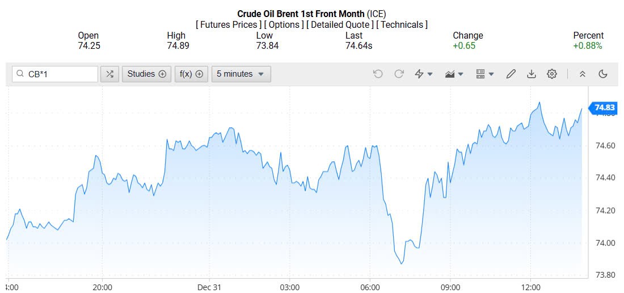Collapse the toolbar with double chevron
The image size is (624, 293).
[x=582, y=74]
